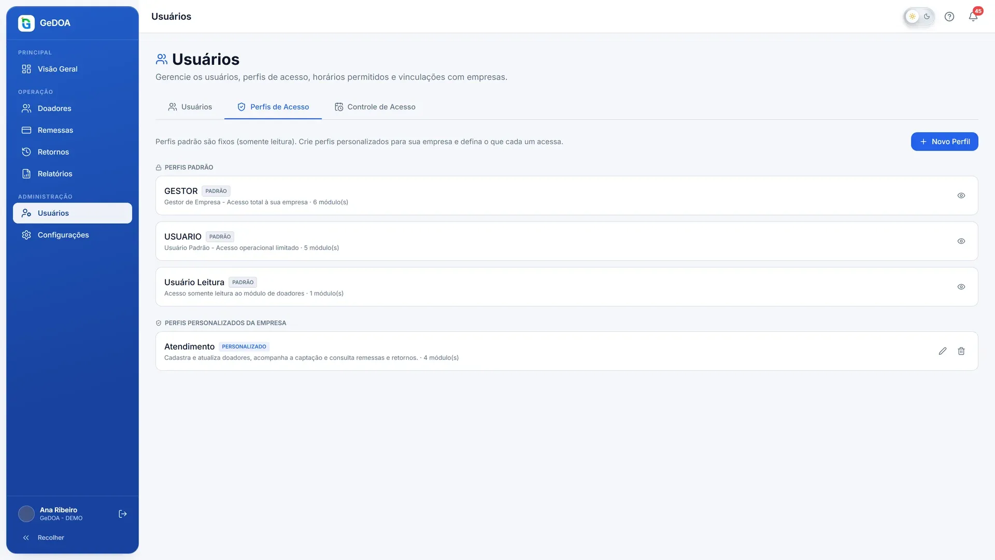
Task: Click the Visão Geral grid icon
Action: [x=26, y=69]
